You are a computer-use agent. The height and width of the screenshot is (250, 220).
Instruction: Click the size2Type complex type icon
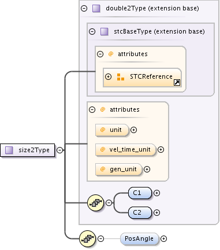pyautogui.click(x=9, y=150)
